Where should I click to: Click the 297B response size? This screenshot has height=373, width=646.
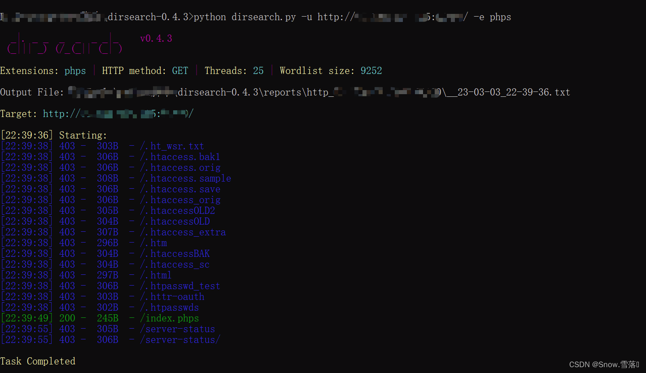(x=108, y=275)
